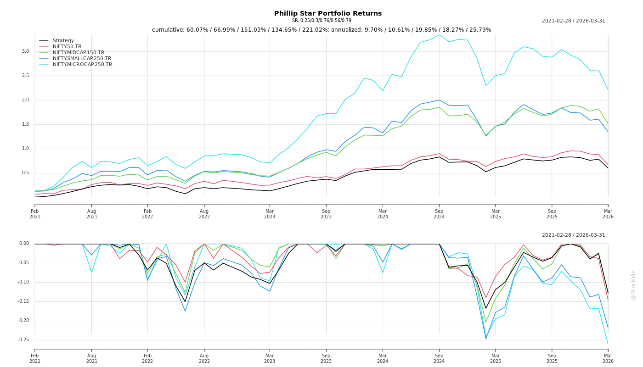
Task: Click the "Phillip Star Portfolio Returns" chart title
Action: point(328,13)
